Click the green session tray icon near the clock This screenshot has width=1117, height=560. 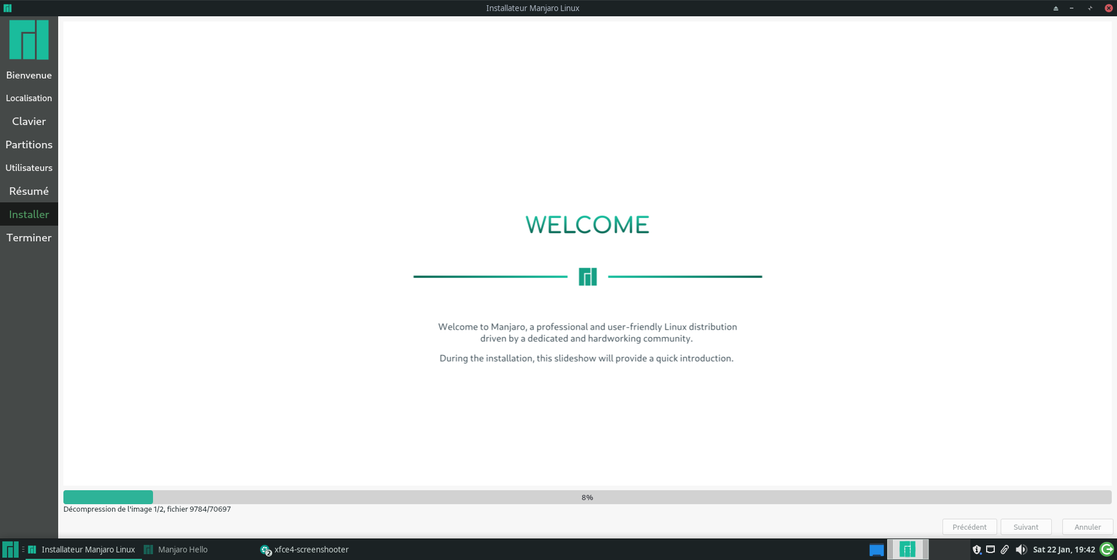(x=1106, y=549)
